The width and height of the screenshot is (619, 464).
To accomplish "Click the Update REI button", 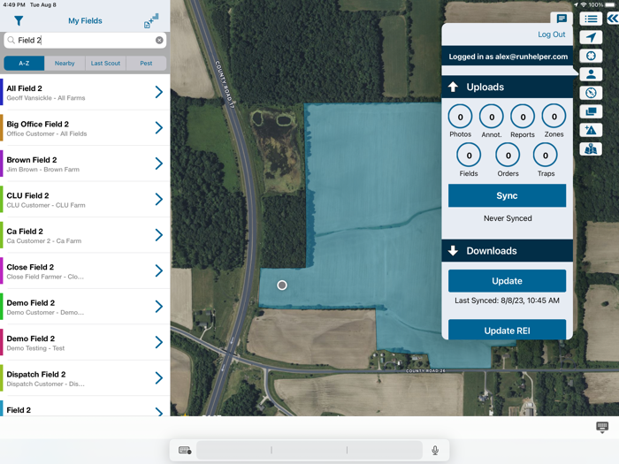I will point(507,330).
